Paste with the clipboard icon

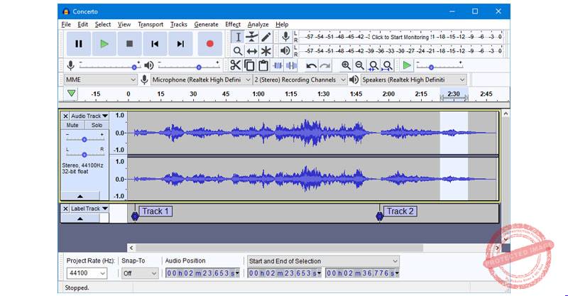[x=263, y=65]
